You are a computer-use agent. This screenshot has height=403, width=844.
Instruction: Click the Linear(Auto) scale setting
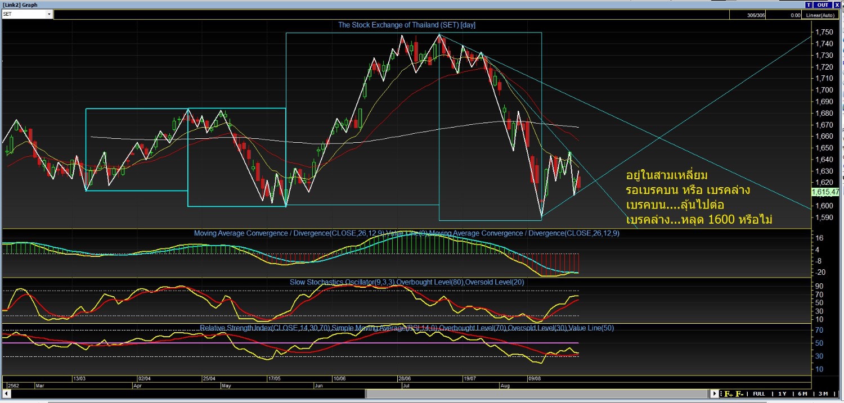(x=820, y=15)
